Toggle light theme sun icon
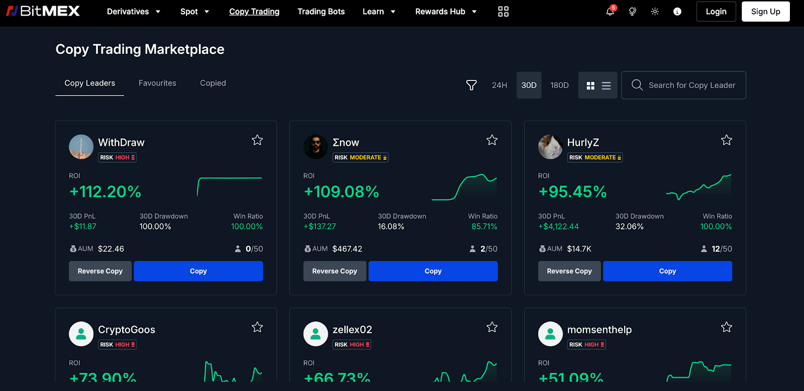 click(655, 12)
